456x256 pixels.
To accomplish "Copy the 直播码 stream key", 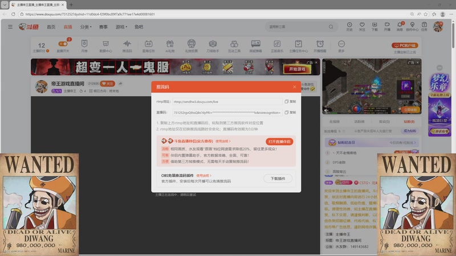I will pos(290,112).
